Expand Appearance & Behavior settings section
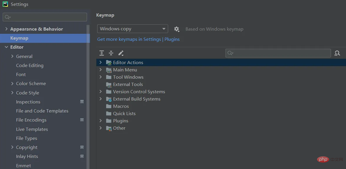346x169 pixels. click(x=6, y=29)
